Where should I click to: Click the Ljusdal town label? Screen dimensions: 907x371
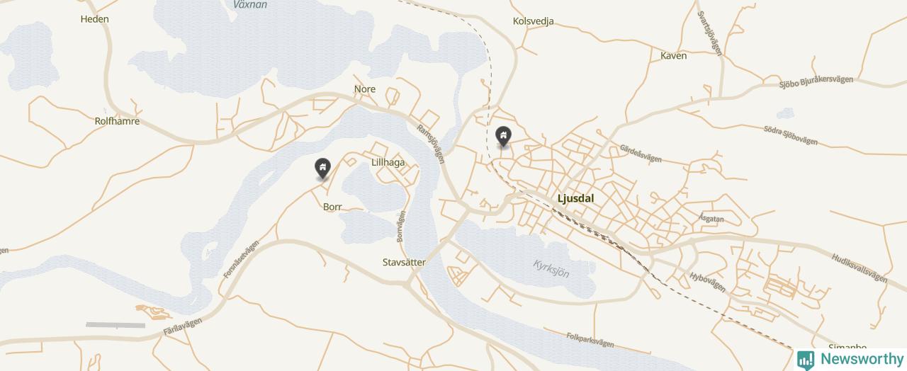[x=575, y=199]
